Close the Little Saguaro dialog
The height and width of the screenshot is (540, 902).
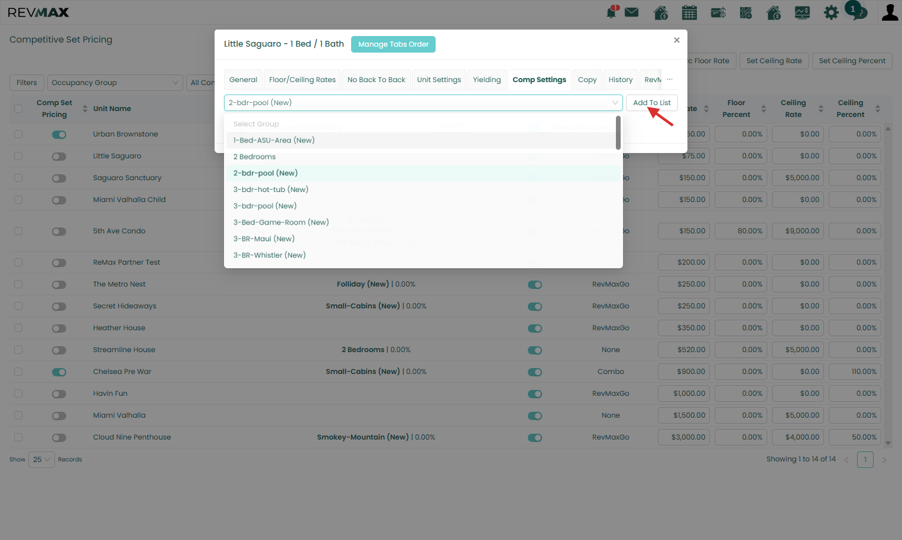[677, 40]
